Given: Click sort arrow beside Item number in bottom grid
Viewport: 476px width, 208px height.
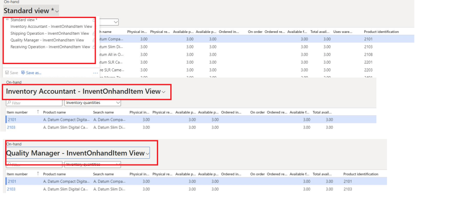Looking at the screenshot, I should [x=38, y=174].
